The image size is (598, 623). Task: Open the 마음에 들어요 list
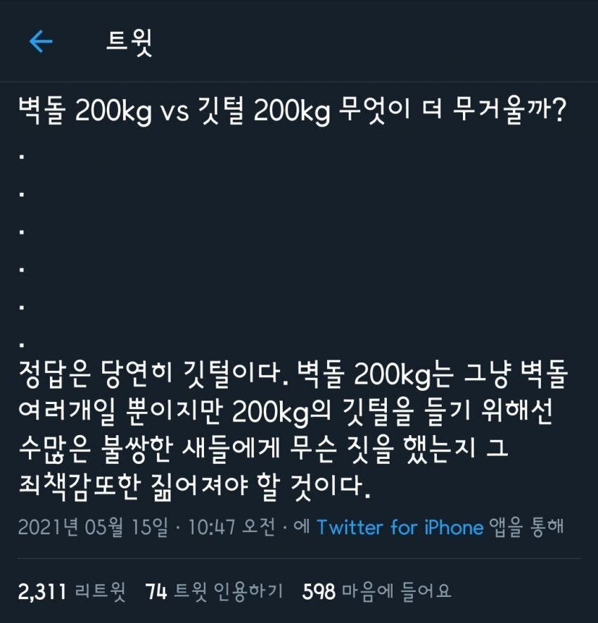click(x=396, y=591)
